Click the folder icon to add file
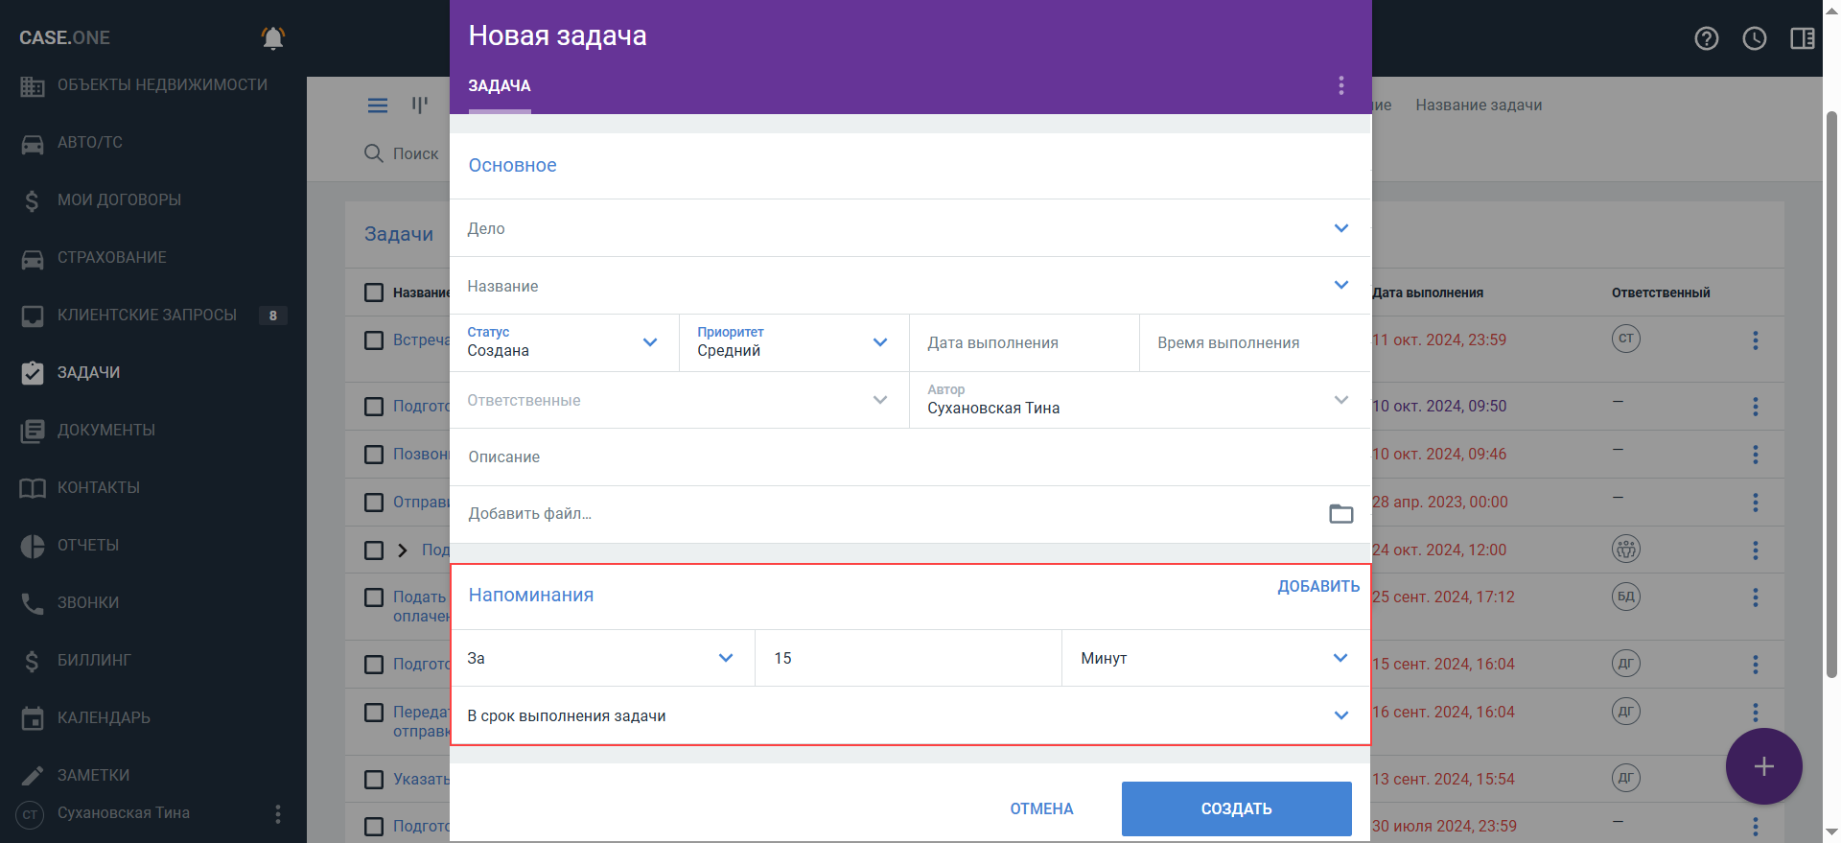The height and width of the screenshot is (843, 1841). tap(1340, 514)
